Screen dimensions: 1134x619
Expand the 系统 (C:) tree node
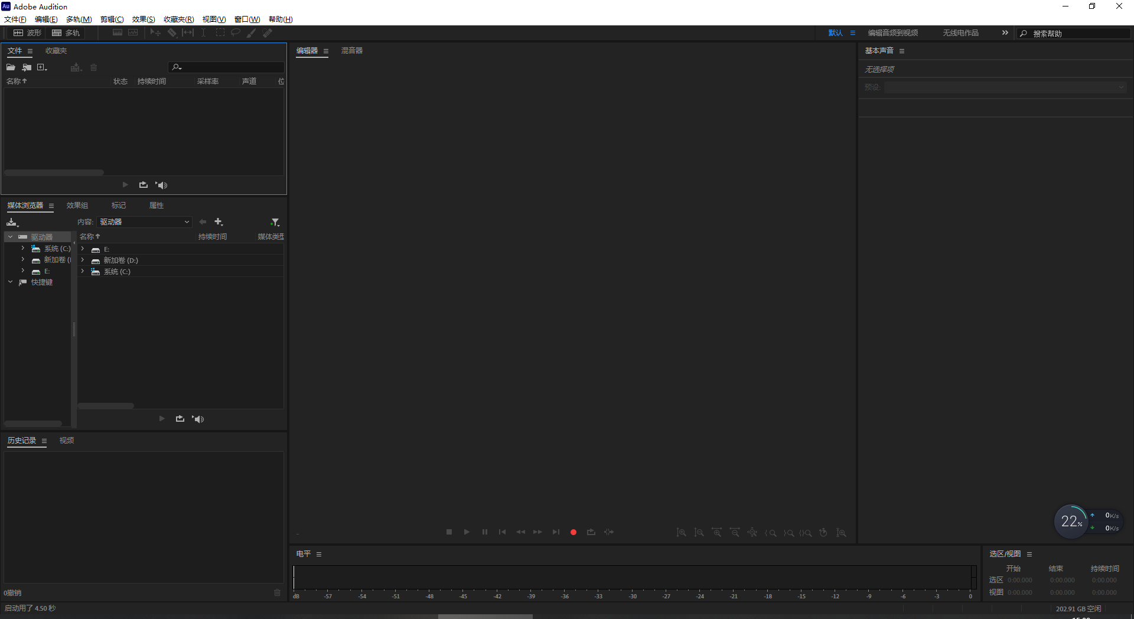click(22, 249)
